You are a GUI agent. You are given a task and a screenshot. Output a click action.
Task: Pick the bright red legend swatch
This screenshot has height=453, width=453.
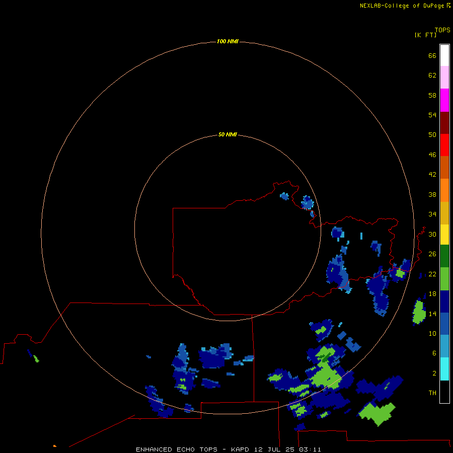tap(444, 145)
